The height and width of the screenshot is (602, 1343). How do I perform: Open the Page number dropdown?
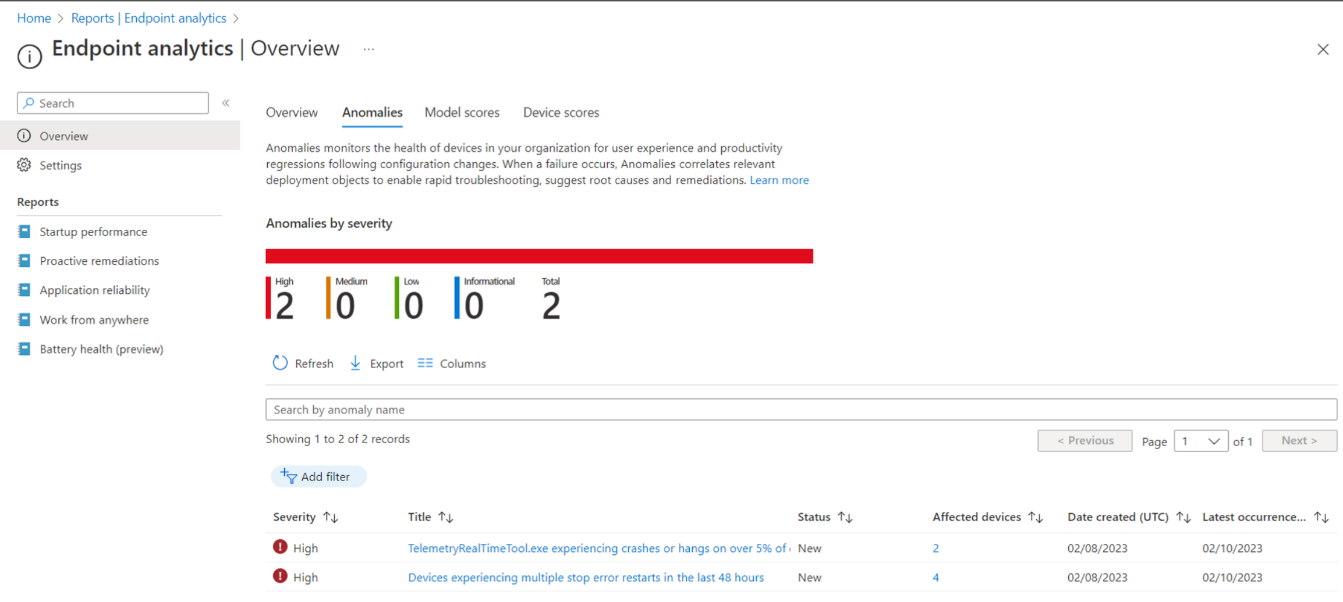pos(1201,441)
